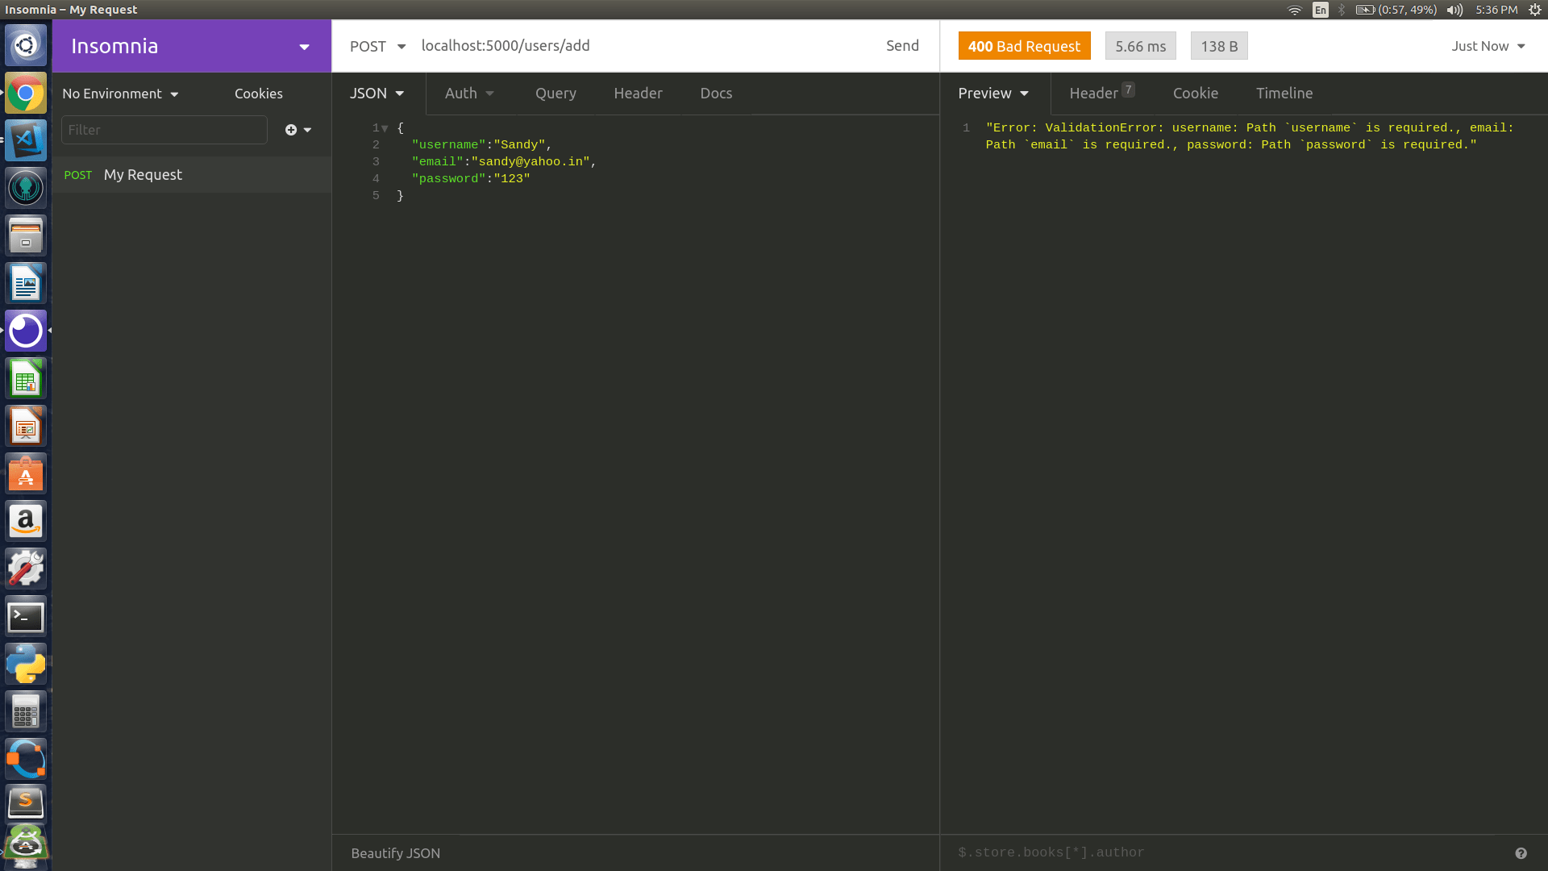Screen dimensions: 1548x871
Task: Launch Python IDLE from the dock
Action: 25,664
